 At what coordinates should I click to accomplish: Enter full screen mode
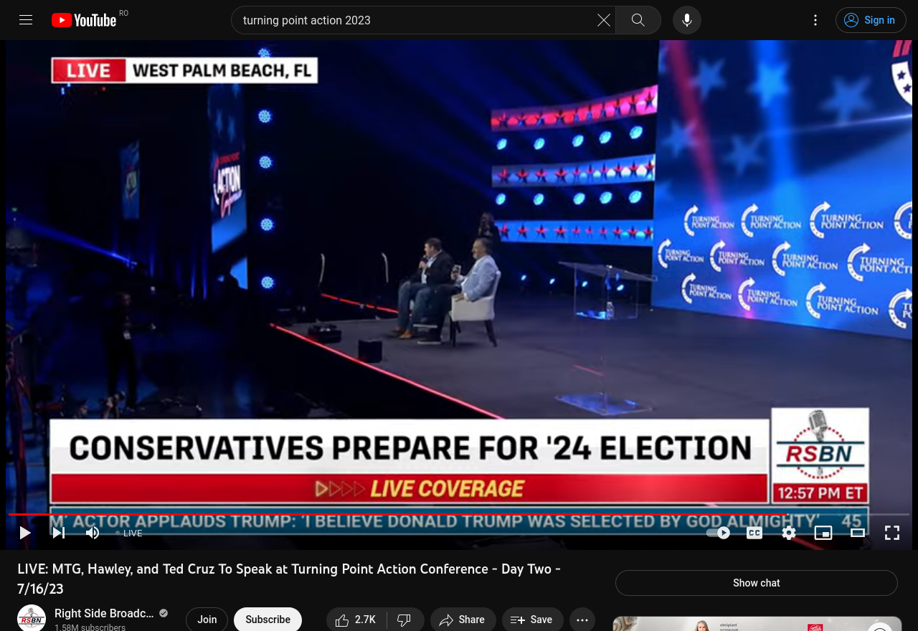892,533
